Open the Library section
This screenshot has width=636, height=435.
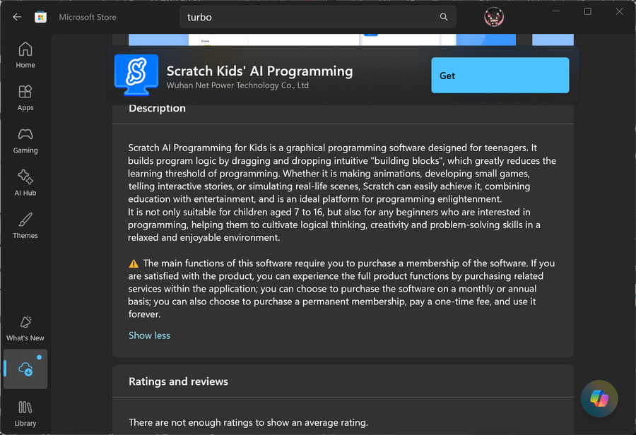tap(25, 414)
